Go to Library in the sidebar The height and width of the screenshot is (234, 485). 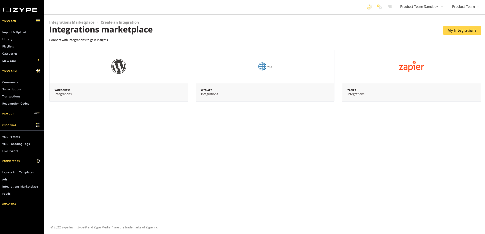point(7,39)
